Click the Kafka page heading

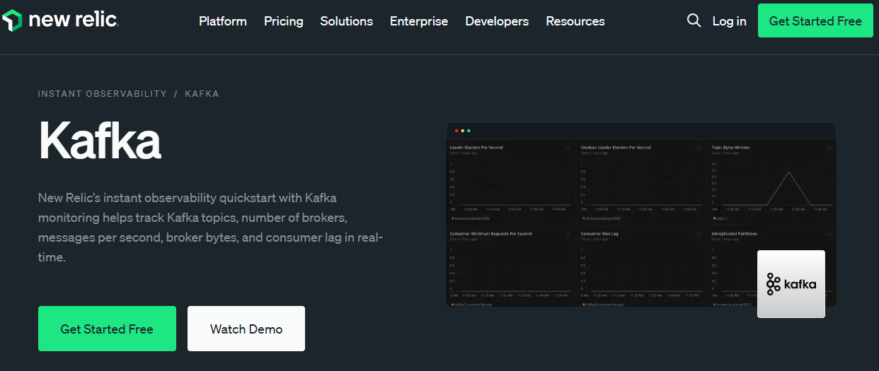(100, 140)
